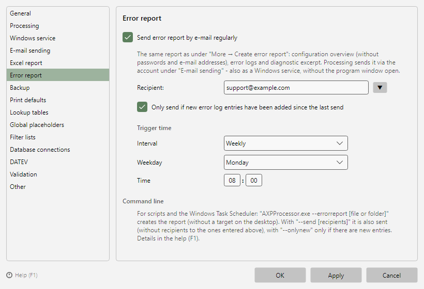The width and height of the screenshot is (424, 289).
Task: Go to Print defaults settings
Action: click(58, 100)
